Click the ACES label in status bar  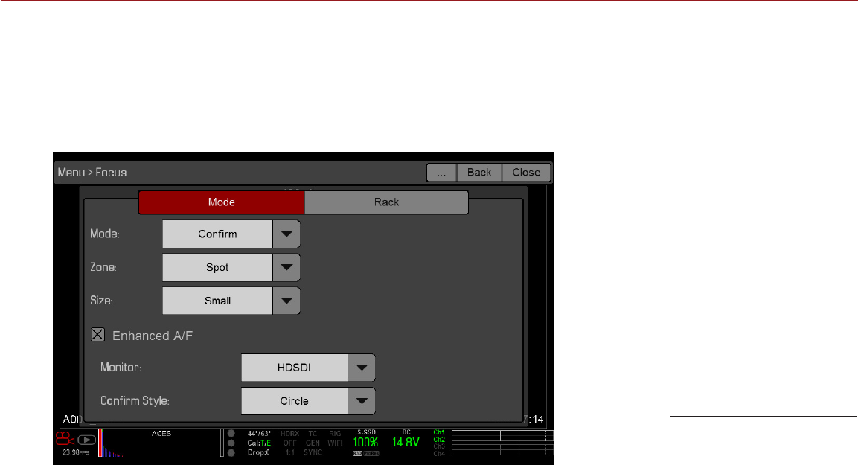161,433
